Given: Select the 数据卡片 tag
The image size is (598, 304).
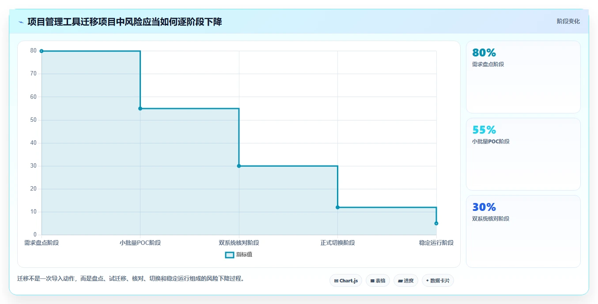Looking at the screenshot, I should 438,281.
